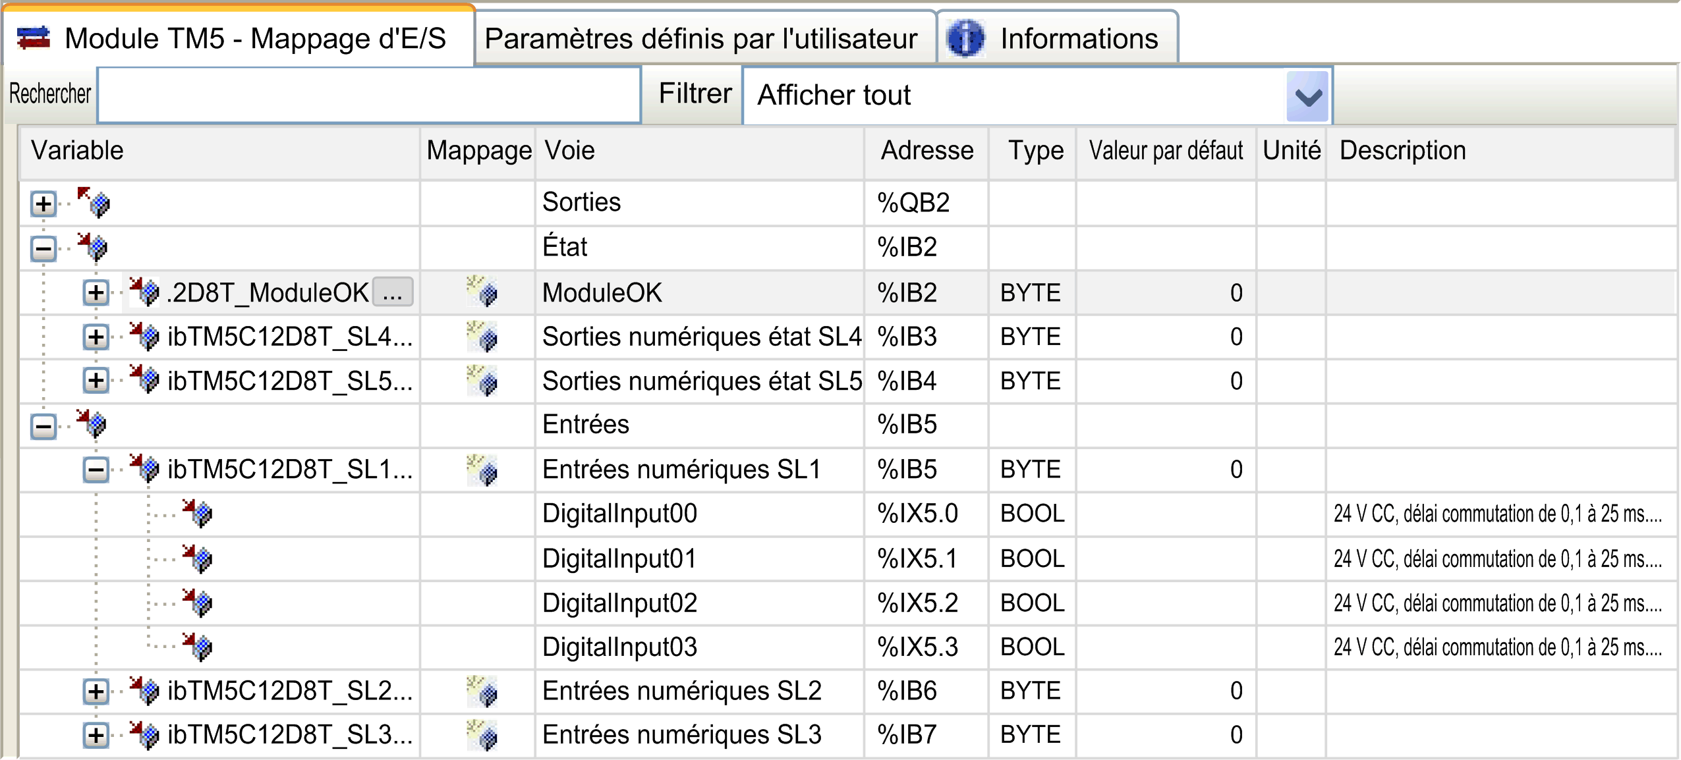Expand the ibTM5C12D8T_SL2 node
Viewport: 1681px width, 760px height.
click(96, 692)
